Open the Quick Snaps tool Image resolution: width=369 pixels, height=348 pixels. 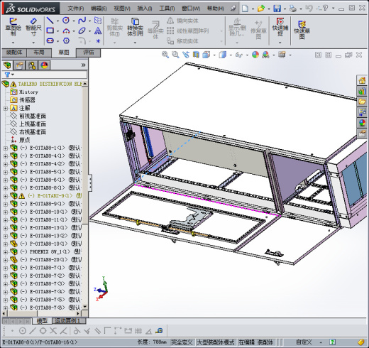click(x=280, y=28)
